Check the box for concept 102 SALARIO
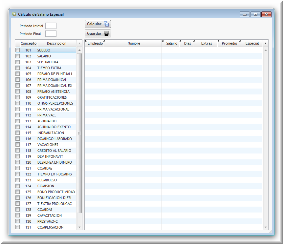The height and width of the screenshot is (244, 283). [x=17, y=56]
